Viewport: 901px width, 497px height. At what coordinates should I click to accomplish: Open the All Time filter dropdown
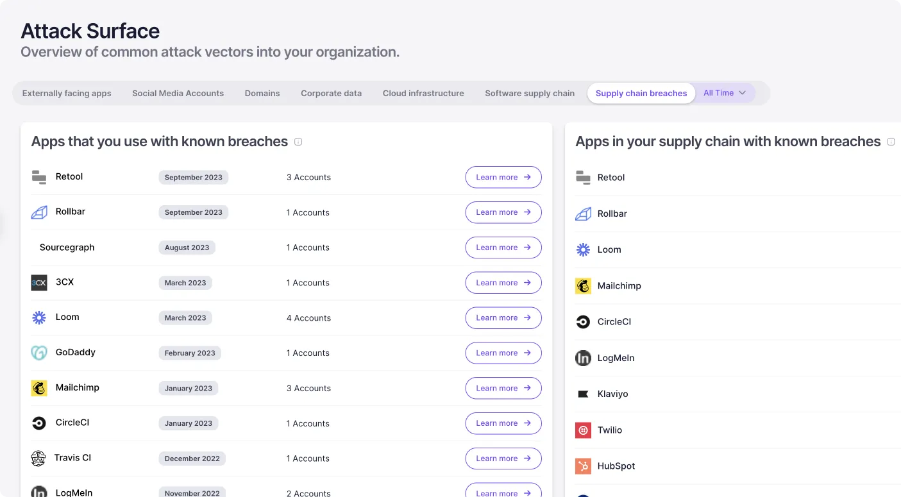coord(723,92)
